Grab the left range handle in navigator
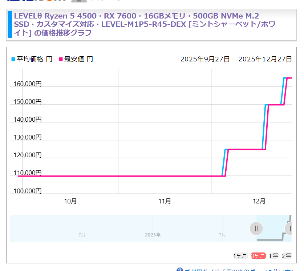304x271 pixels. click(256, 228)
